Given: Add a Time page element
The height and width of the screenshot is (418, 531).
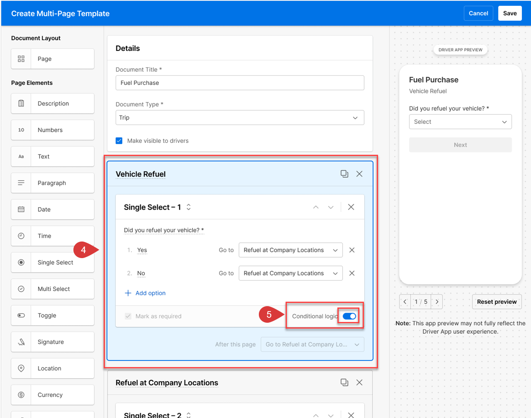Looking at the screenshot, I should [x=53, y=236].
